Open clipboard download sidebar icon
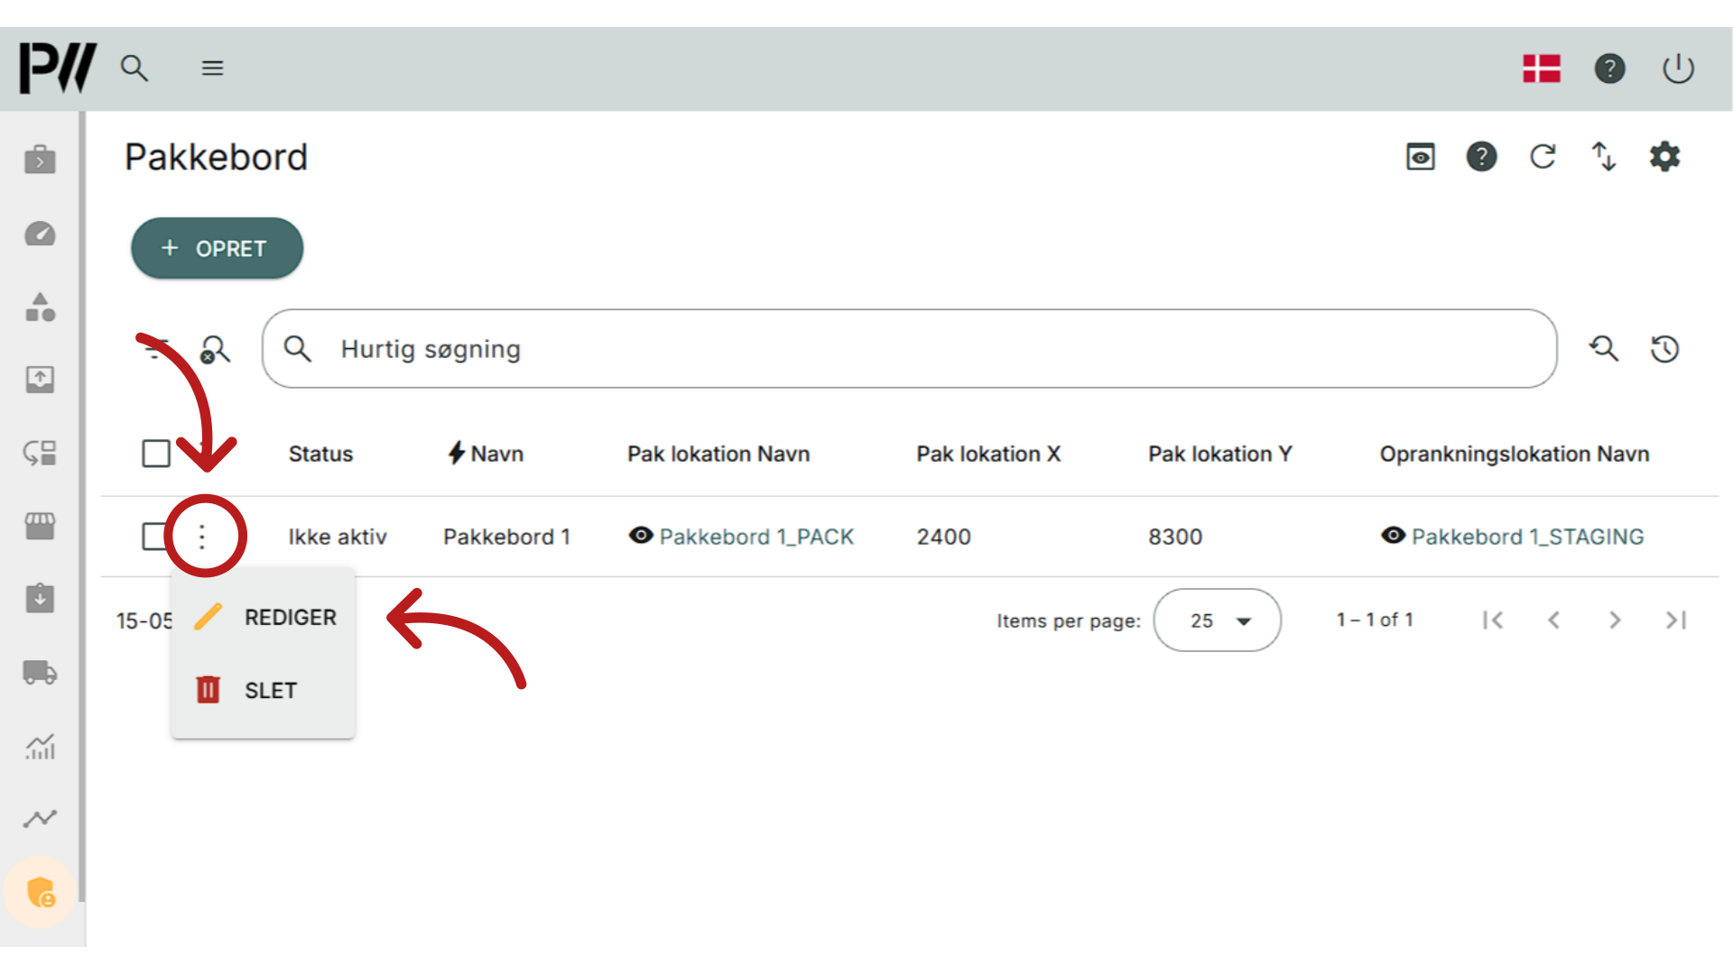Image resolution: width=1733 pixels, height=974 pixels. coord(40,598)
